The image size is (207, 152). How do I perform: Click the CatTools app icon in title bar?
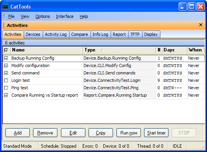(5, 7)
